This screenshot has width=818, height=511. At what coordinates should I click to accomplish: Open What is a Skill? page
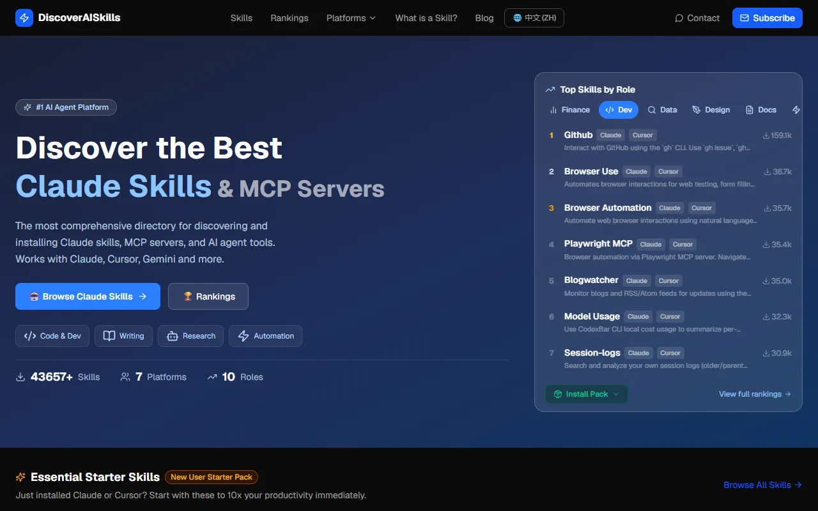(426, 18)
